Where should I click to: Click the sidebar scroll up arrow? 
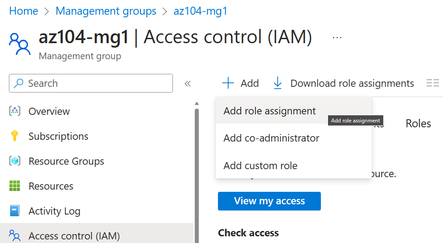[x=197, y=104]
